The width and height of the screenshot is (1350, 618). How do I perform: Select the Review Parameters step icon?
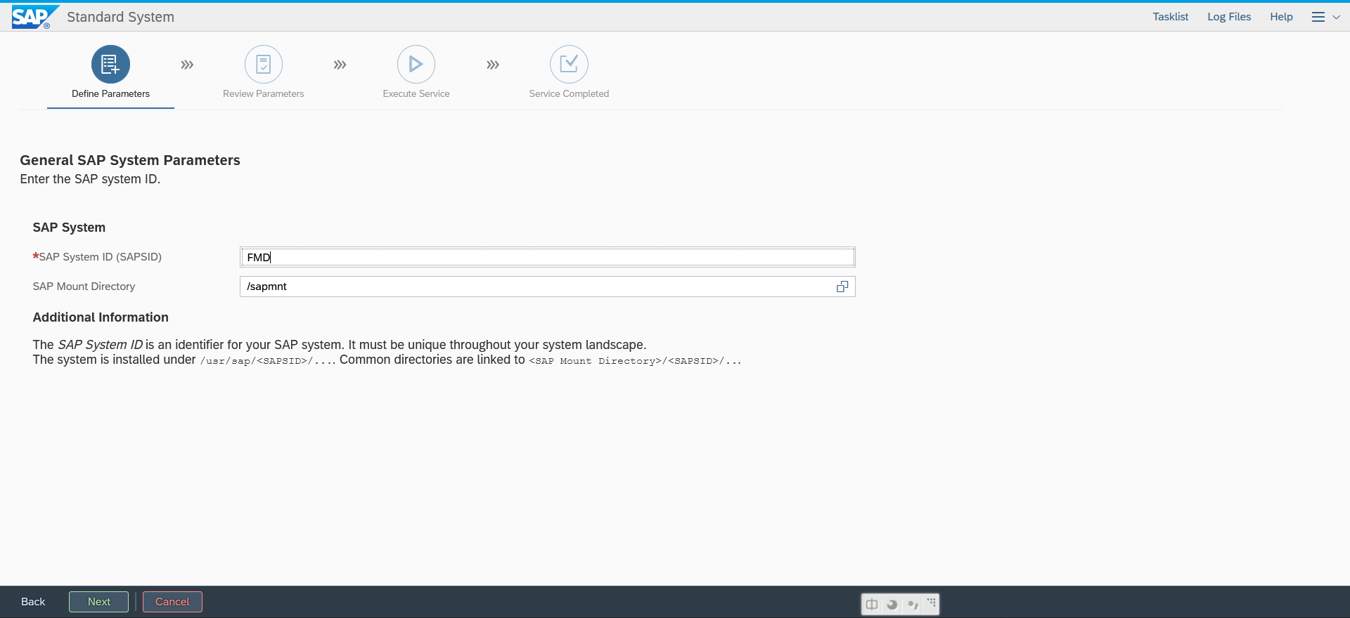pos(264,65)
